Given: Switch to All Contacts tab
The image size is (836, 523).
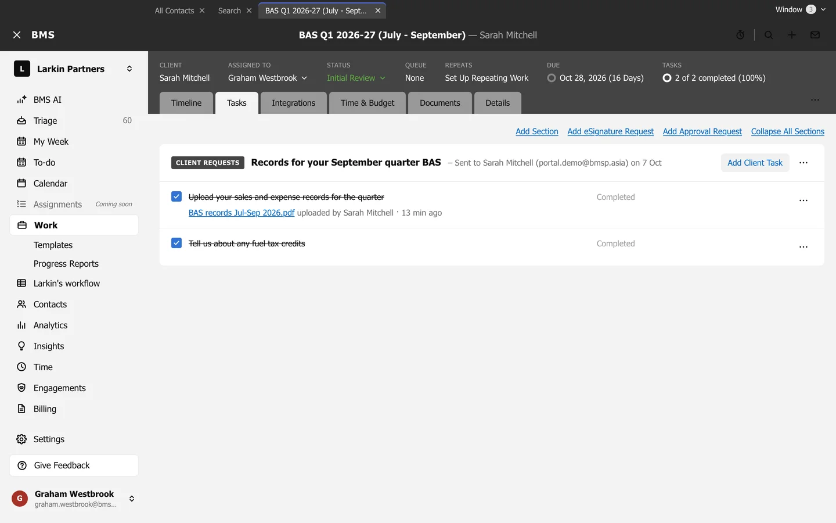Looking at the screenshot, I should coord(174,10).
